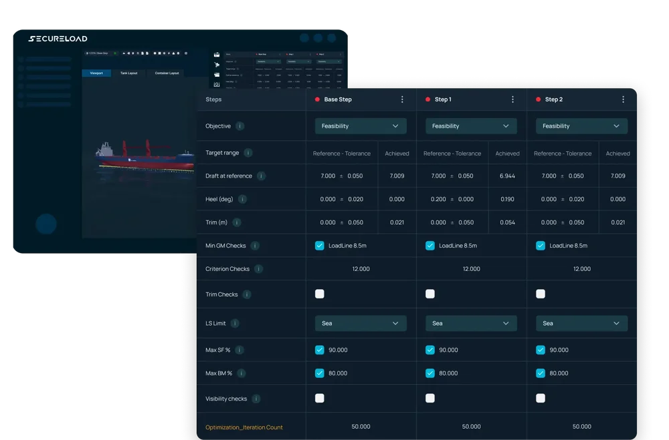Screen dimensions: 669x440
Task: Switch to the Container Layout tab
Action: click(167, 73)
